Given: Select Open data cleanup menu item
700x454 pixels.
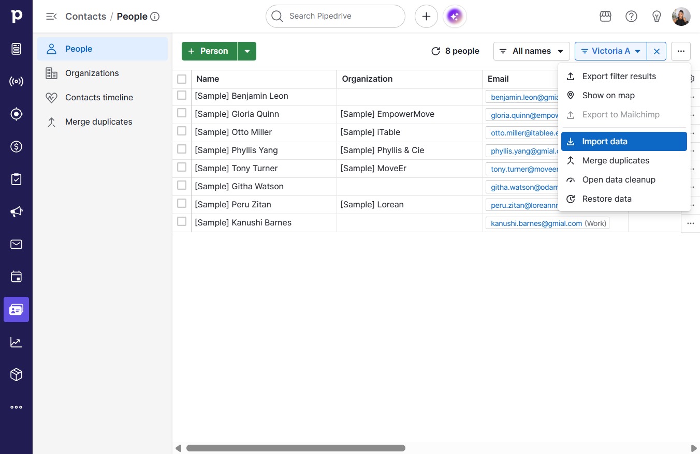Looking at the screenshot, I should pyautogui.click(x=624, y=179).
